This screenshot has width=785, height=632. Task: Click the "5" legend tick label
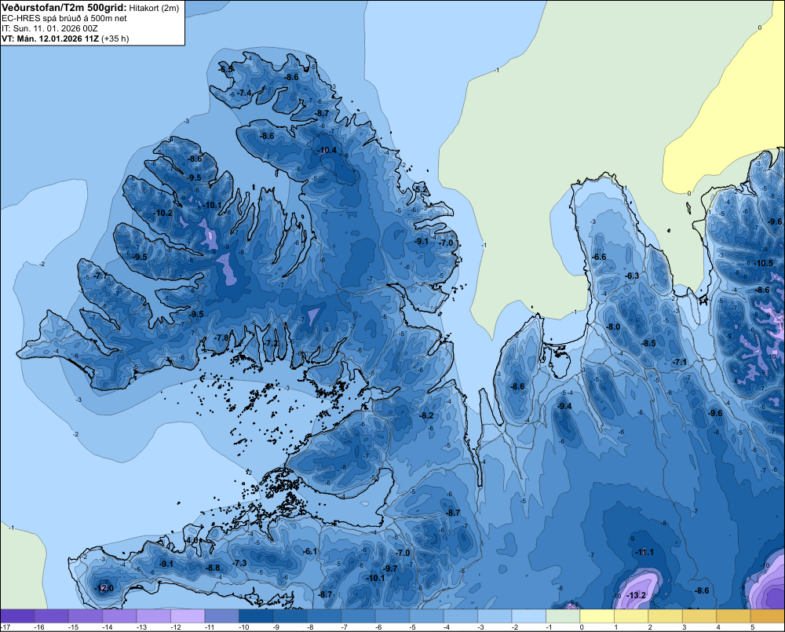pos(752,627)
